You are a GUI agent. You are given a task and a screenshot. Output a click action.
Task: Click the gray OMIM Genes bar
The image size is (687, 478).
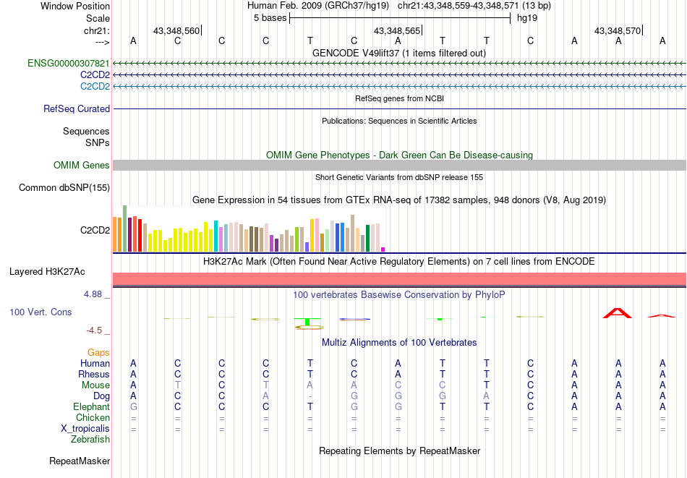click(x=399, y=165)
